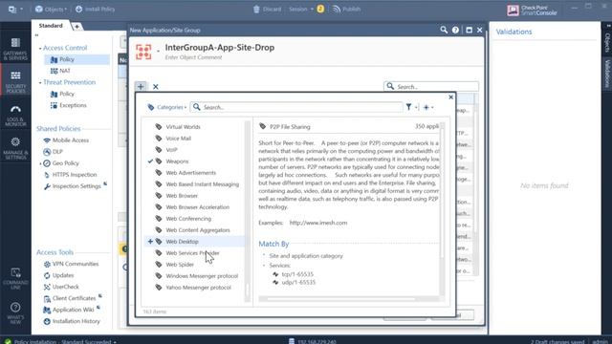Close the category picker popup
The height and width of the screenshot is (344, 612).
pyautogui.click(x=450, y=97)
